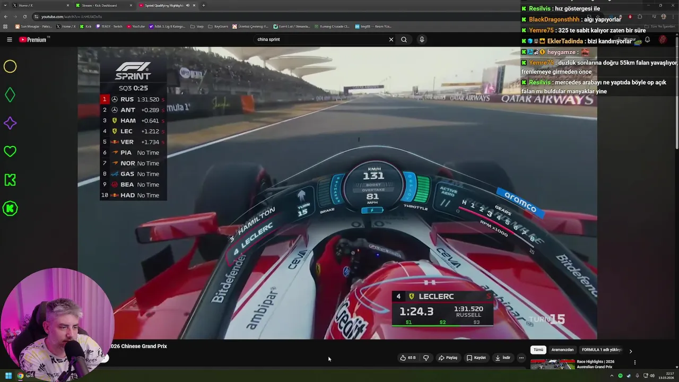This screenshot has height=382, width=679.
Task: Click the green diamond overlay icon
Action: pyautogui.click(x=10, y=95)
